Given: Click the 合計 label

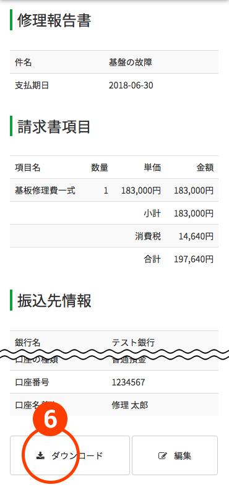Looking at the screenshot, I should pyautogui.click(x=152, y=259).
